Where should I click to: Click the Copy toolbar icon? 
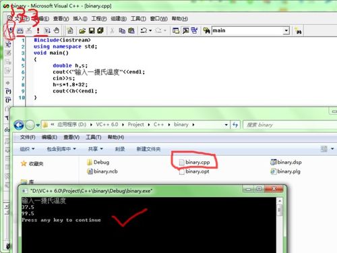122,30
